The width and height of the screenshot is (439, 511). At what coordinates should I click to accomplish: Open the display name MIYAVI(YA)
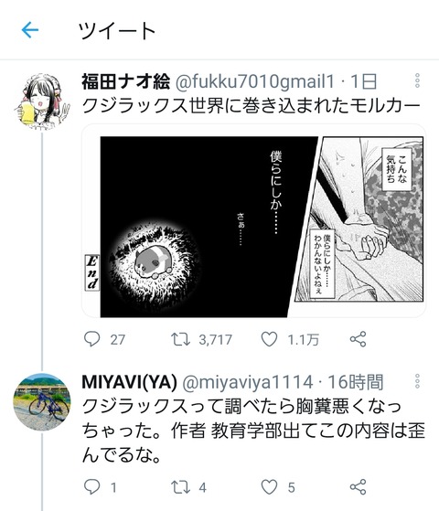click(x=129, y=382)
